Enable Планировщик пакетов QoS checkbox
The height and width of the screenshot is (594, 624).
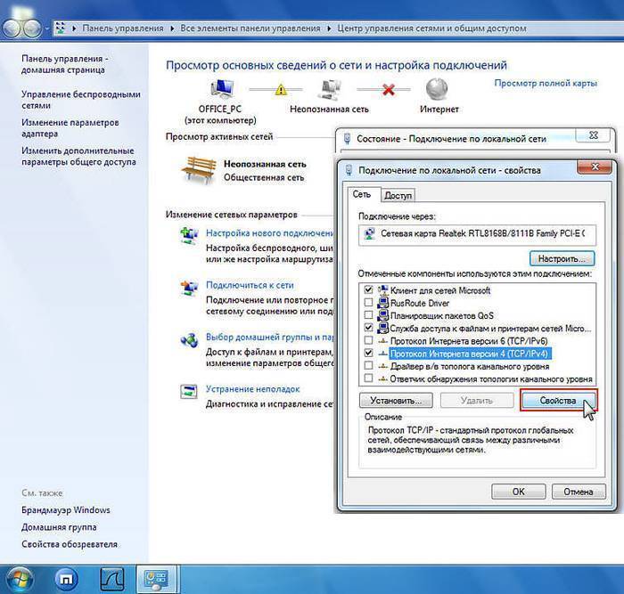[368, 315]
